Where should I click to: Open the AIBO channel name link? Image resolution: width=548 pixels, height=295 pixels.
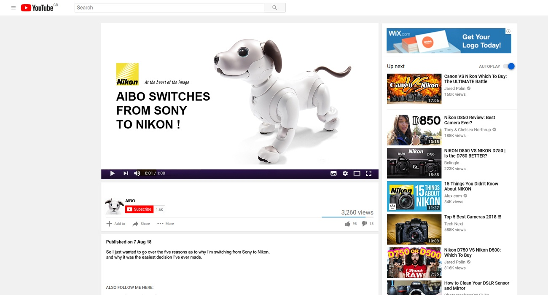pyautogui.click(x=130, y=201)
